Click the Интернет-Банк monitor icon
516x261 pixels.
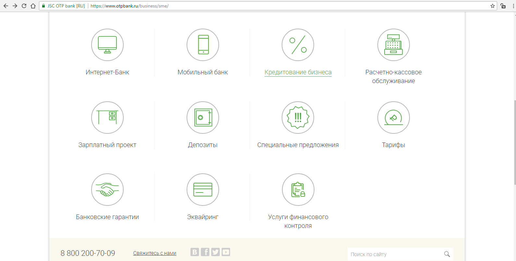[x=107, y=45]
